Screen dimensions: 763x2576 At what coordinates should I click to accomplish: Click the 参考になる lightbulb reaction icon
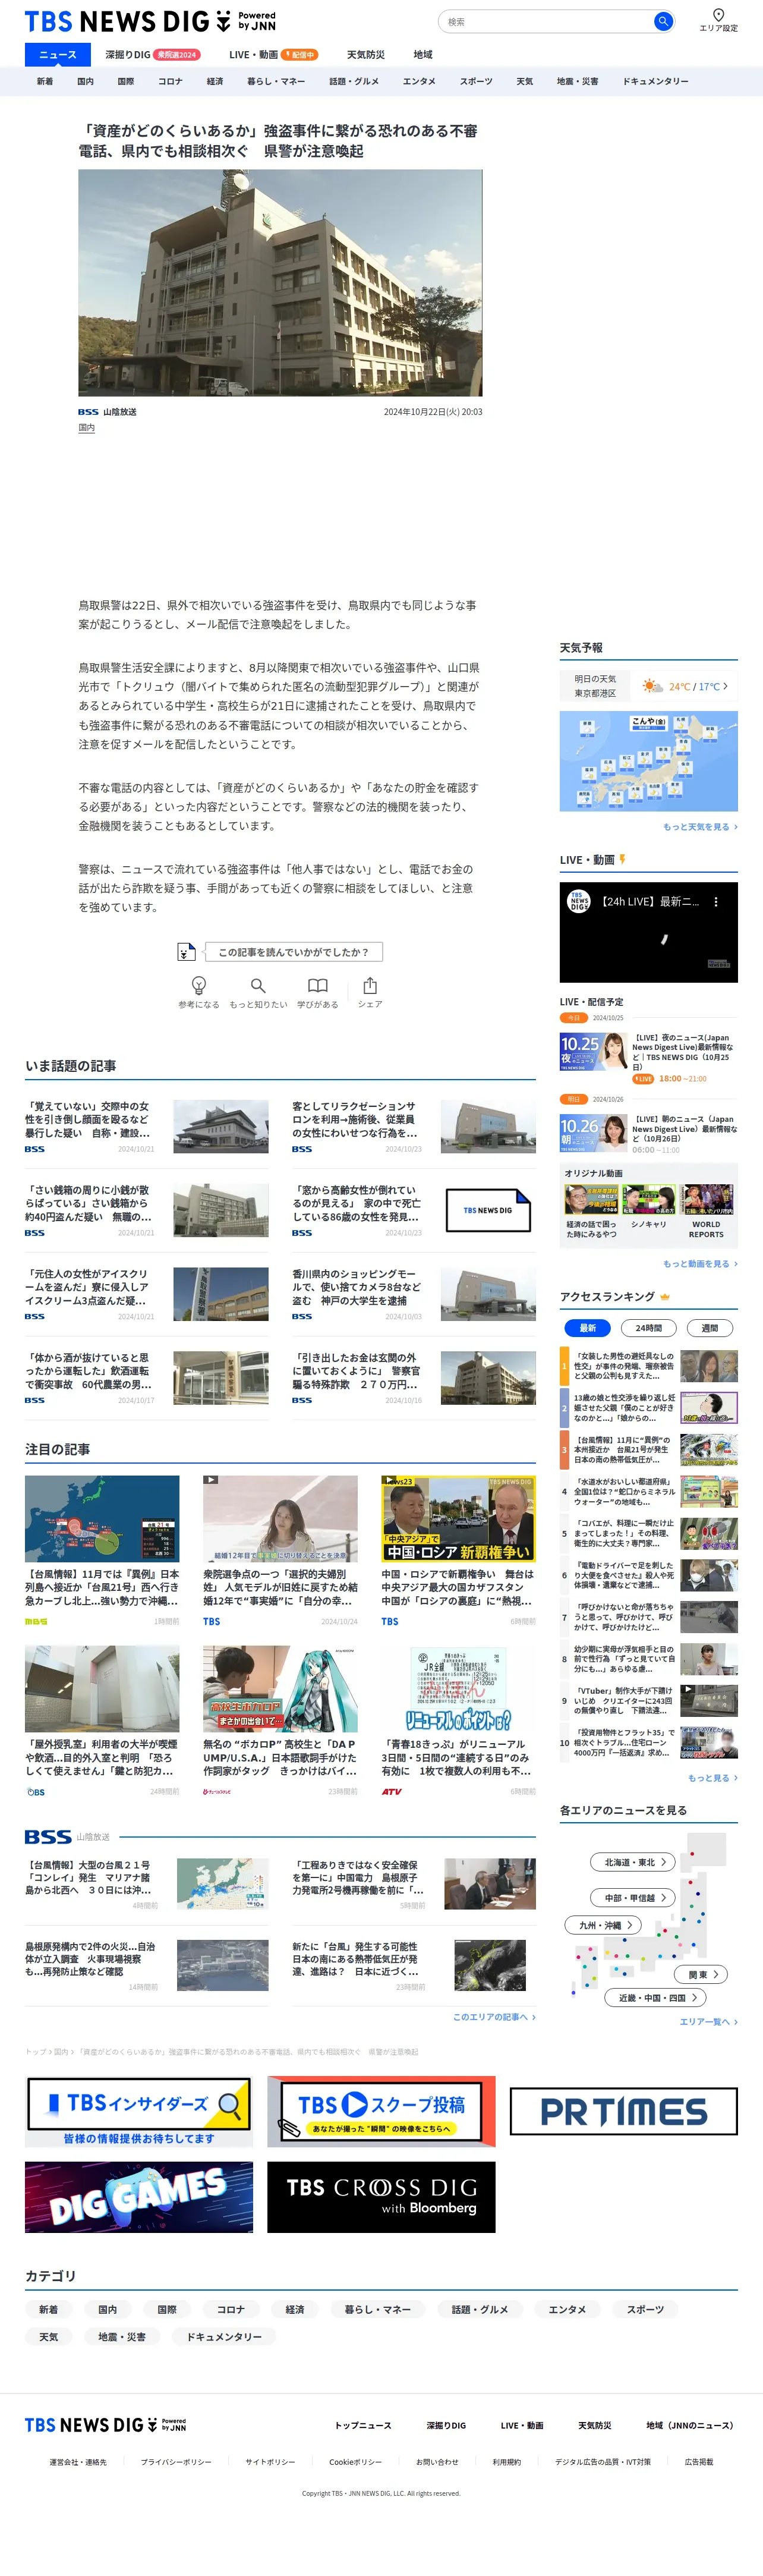[x=199, y=986]
